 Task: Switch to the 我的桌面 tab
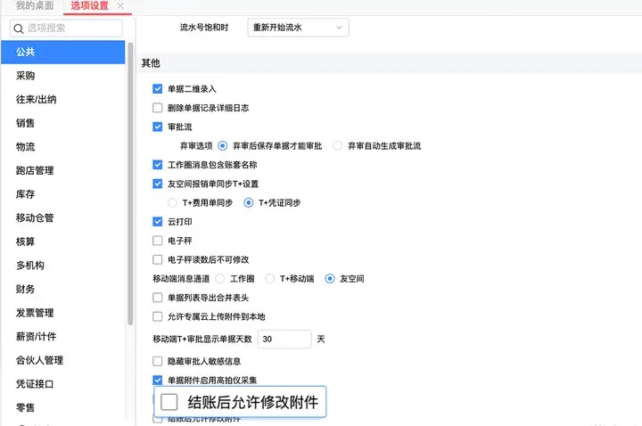coord(35,5)
